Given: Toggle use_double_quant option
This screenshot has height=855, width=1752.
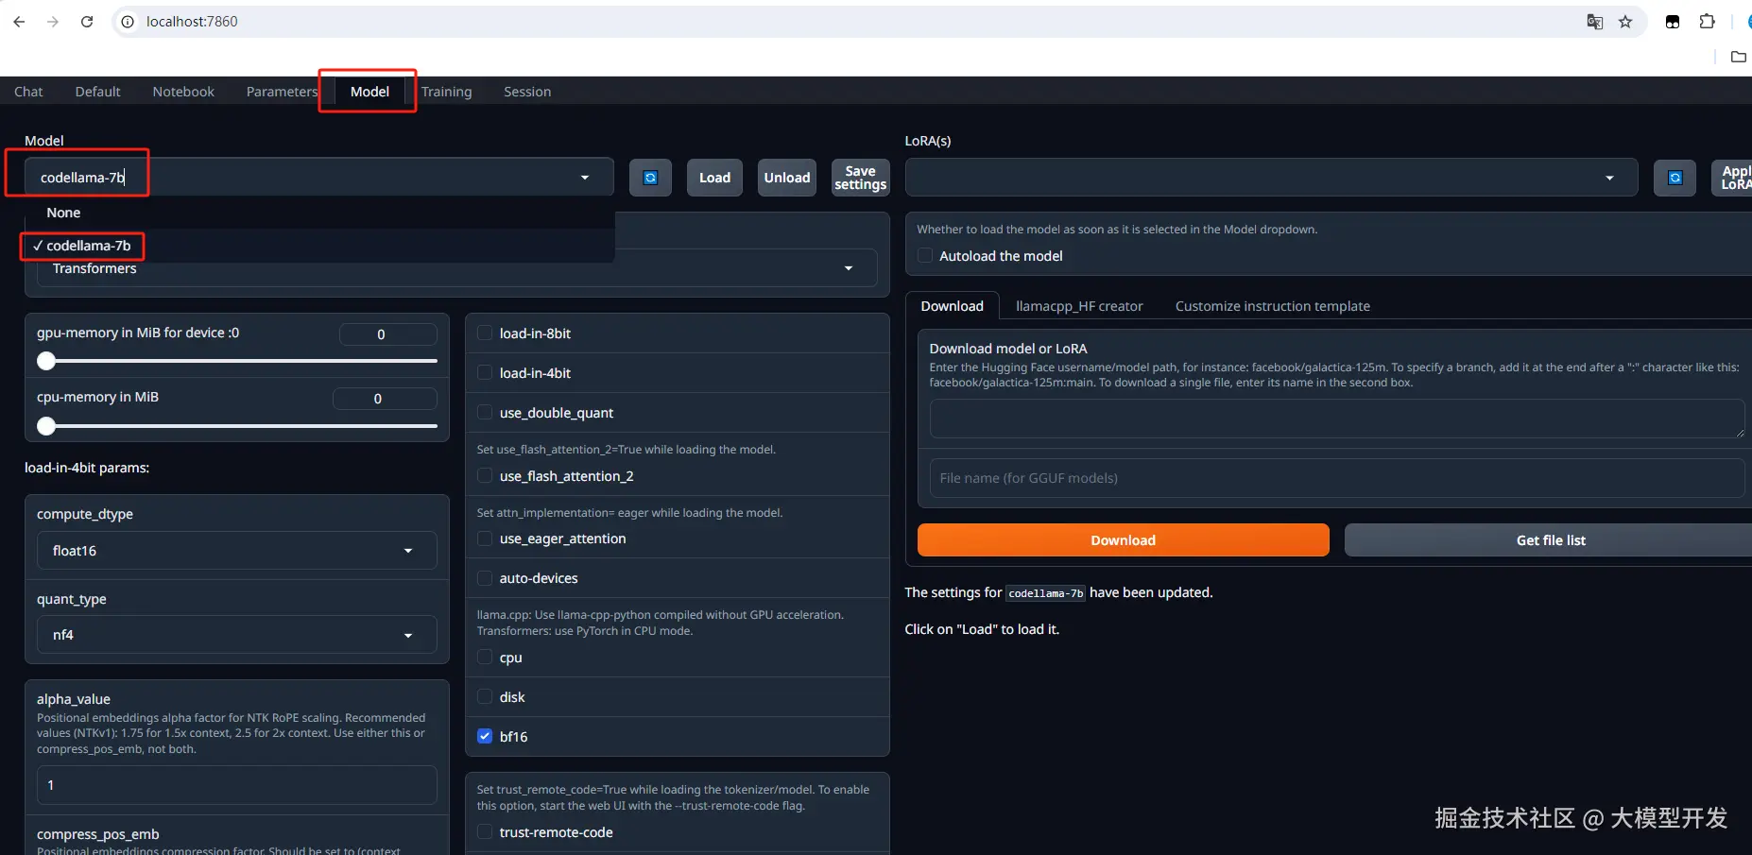Looking at the screenshot, I should (485, 413).
